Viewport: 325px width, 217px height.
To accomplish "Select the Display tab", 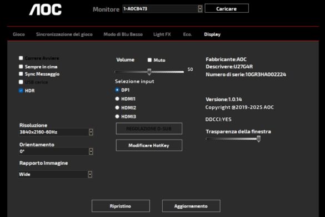I will tap(212, 34).
